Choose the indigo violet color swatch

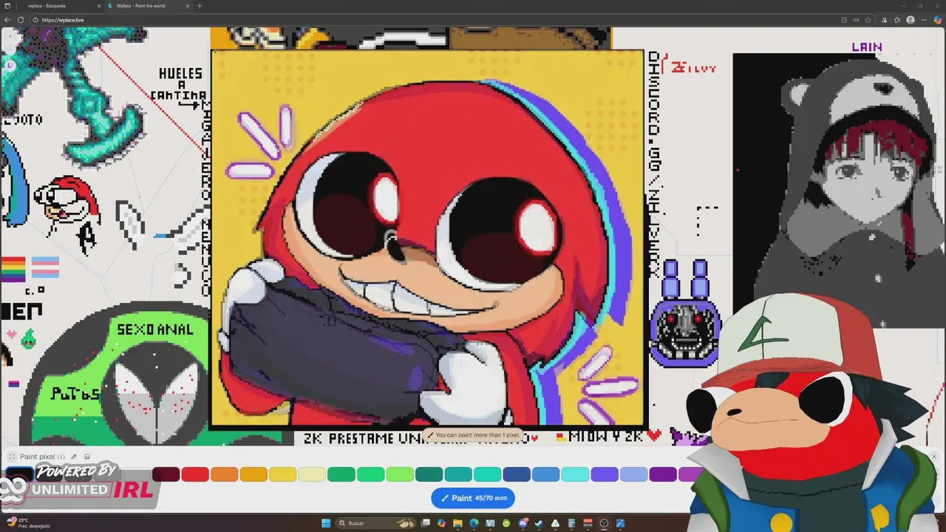click(604, 474)
